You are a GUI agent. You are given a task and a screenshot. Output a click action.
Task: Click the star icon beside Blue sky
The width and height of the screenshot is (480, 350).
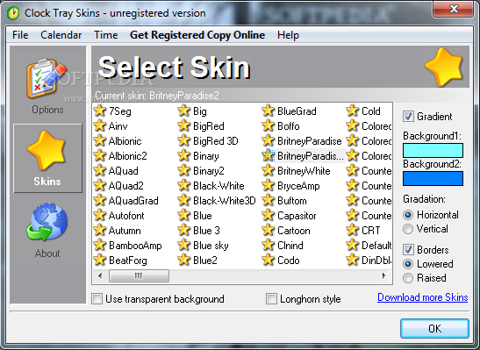pyautogui.click(x=184, y=245)
